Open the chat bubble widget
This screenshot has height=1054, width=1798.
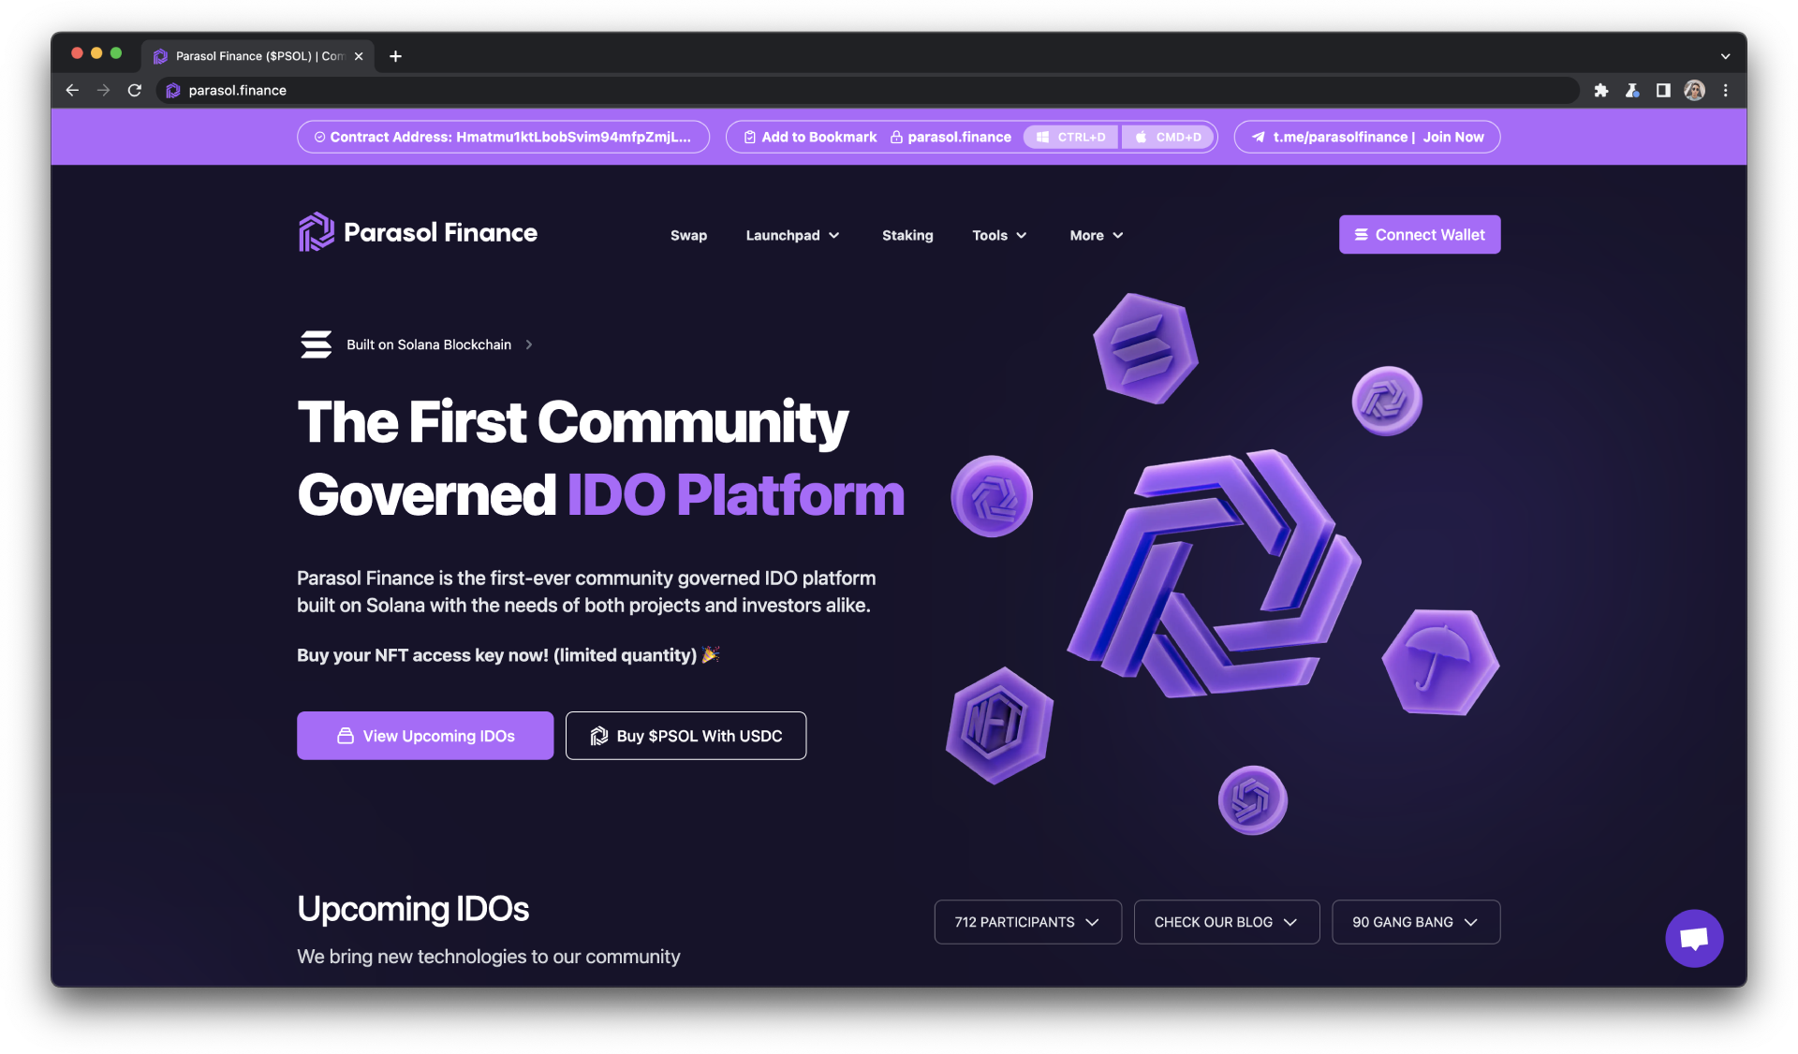click(1694, 938)
